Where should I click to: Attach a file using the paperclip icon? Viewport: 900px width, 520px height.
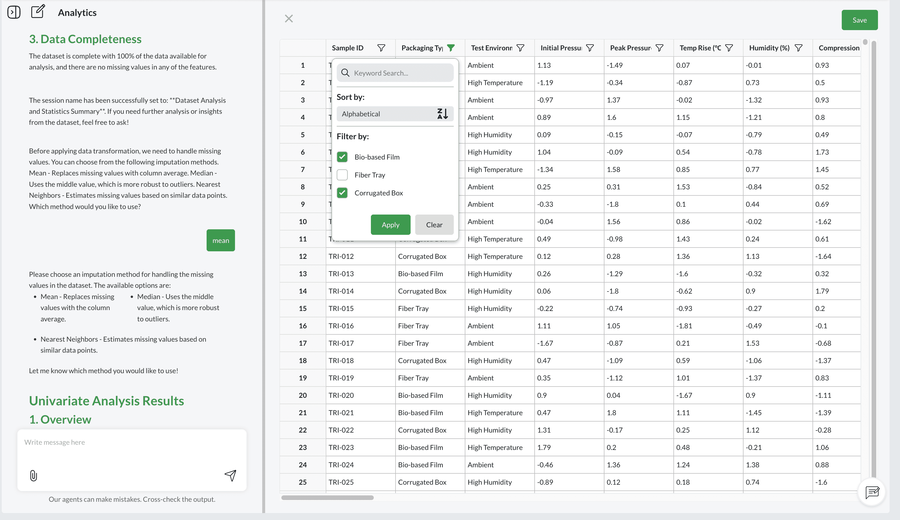[33, 476]
